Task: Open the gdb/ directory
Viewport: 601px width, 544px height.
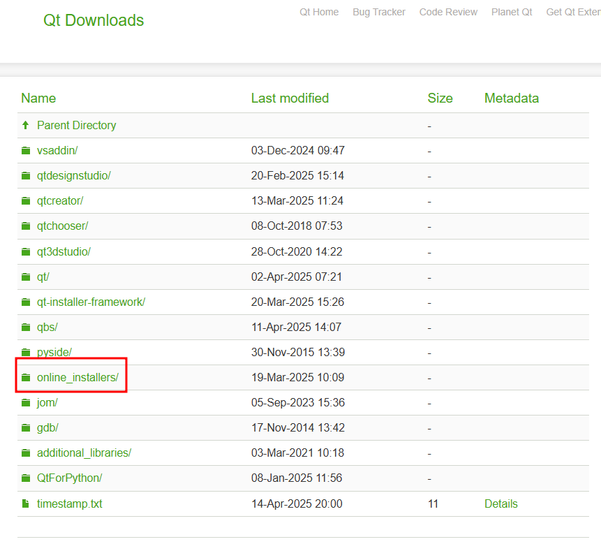Action: (47, 428)
